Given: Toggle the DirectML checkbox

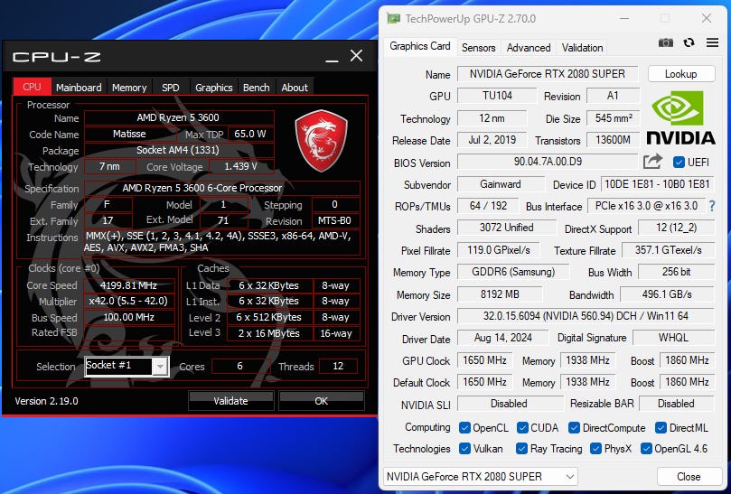Looking at the screenshot, I should [x=661, y=427].
